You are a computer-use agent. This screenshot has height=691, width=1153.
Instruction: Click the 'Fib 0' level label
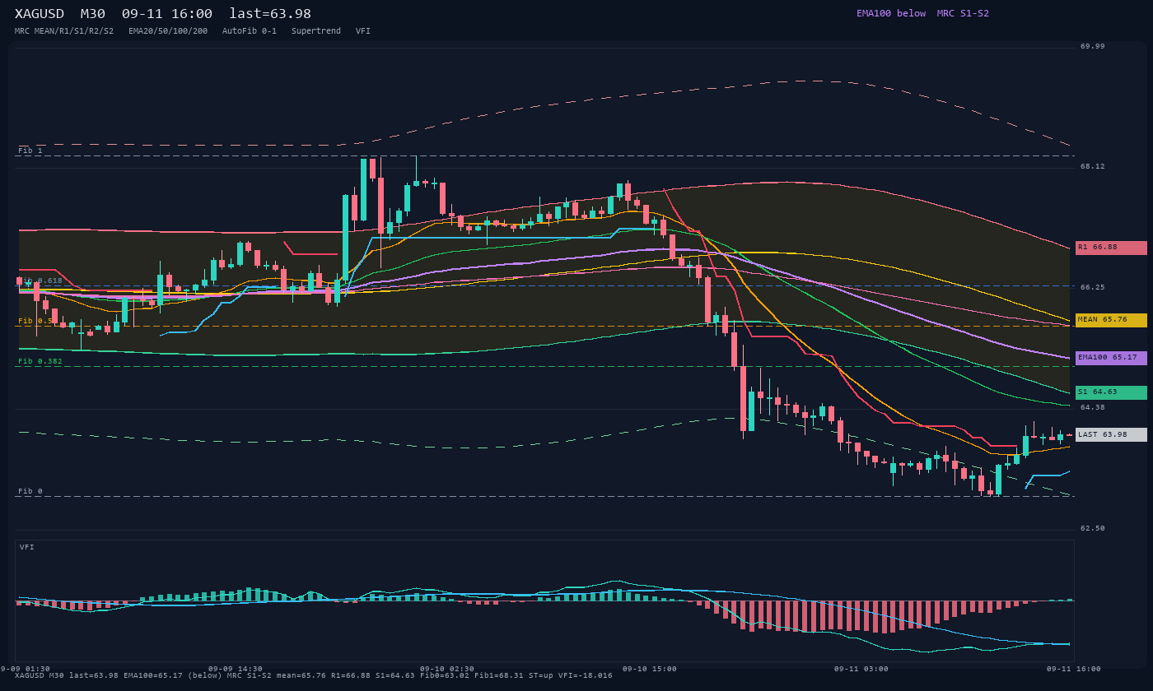tap(30, 491)
